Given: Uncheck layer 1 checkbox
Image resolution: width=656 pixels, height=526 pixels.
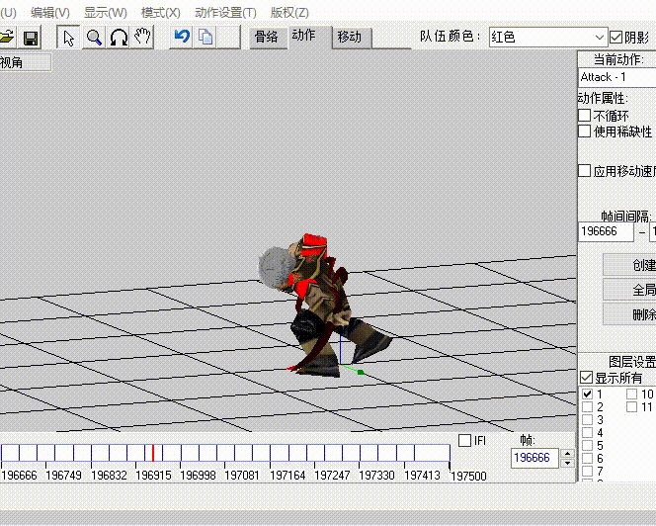Looking at the screenshot, I should [x=588, y=394].
